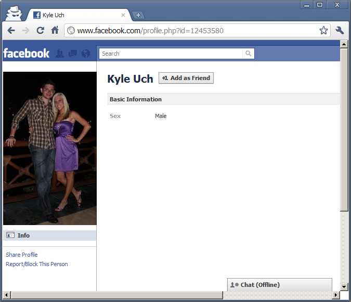Reload the page with the refresh icon
The height and width of the screenshot is (302, 351).
(41, 31)
